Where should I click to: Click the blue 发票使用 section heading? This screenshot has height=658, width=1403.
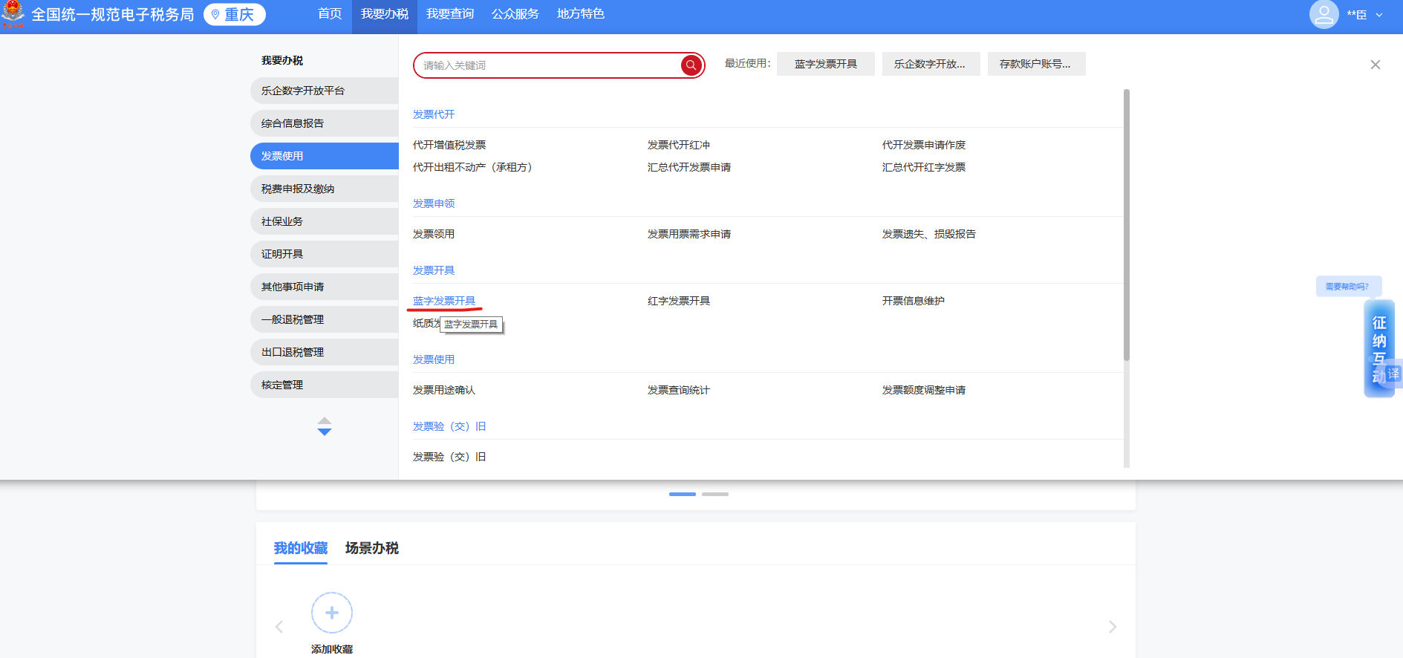click(x=434, y=359)
